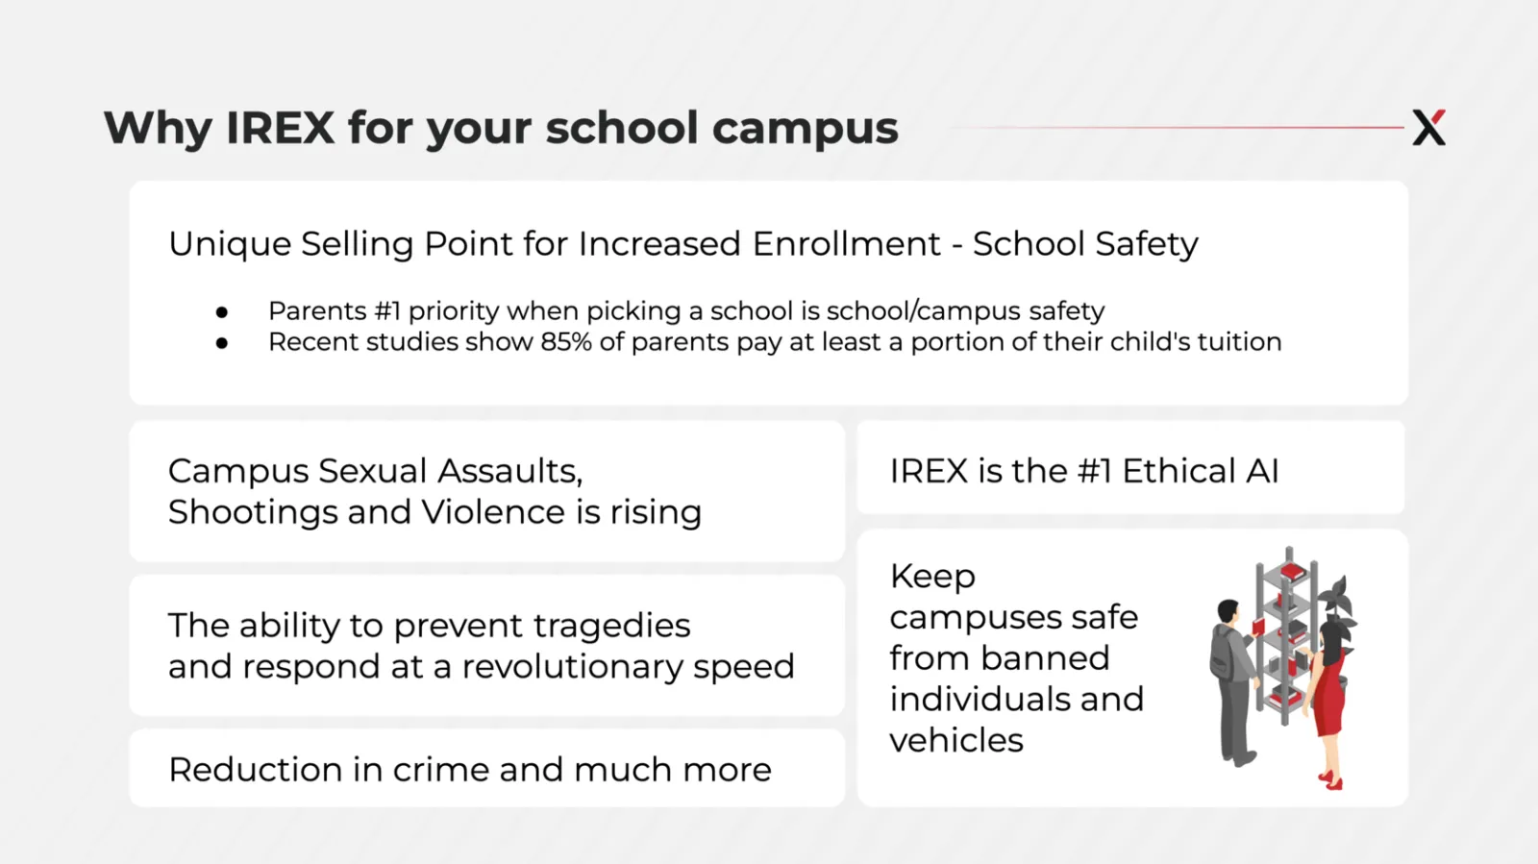
Task: Click the ability to prevent tragedies card
Action: tap(487, 646)
